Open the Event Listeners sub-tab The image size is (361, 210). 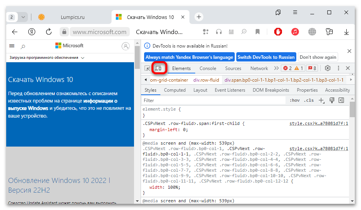[230, 90]
